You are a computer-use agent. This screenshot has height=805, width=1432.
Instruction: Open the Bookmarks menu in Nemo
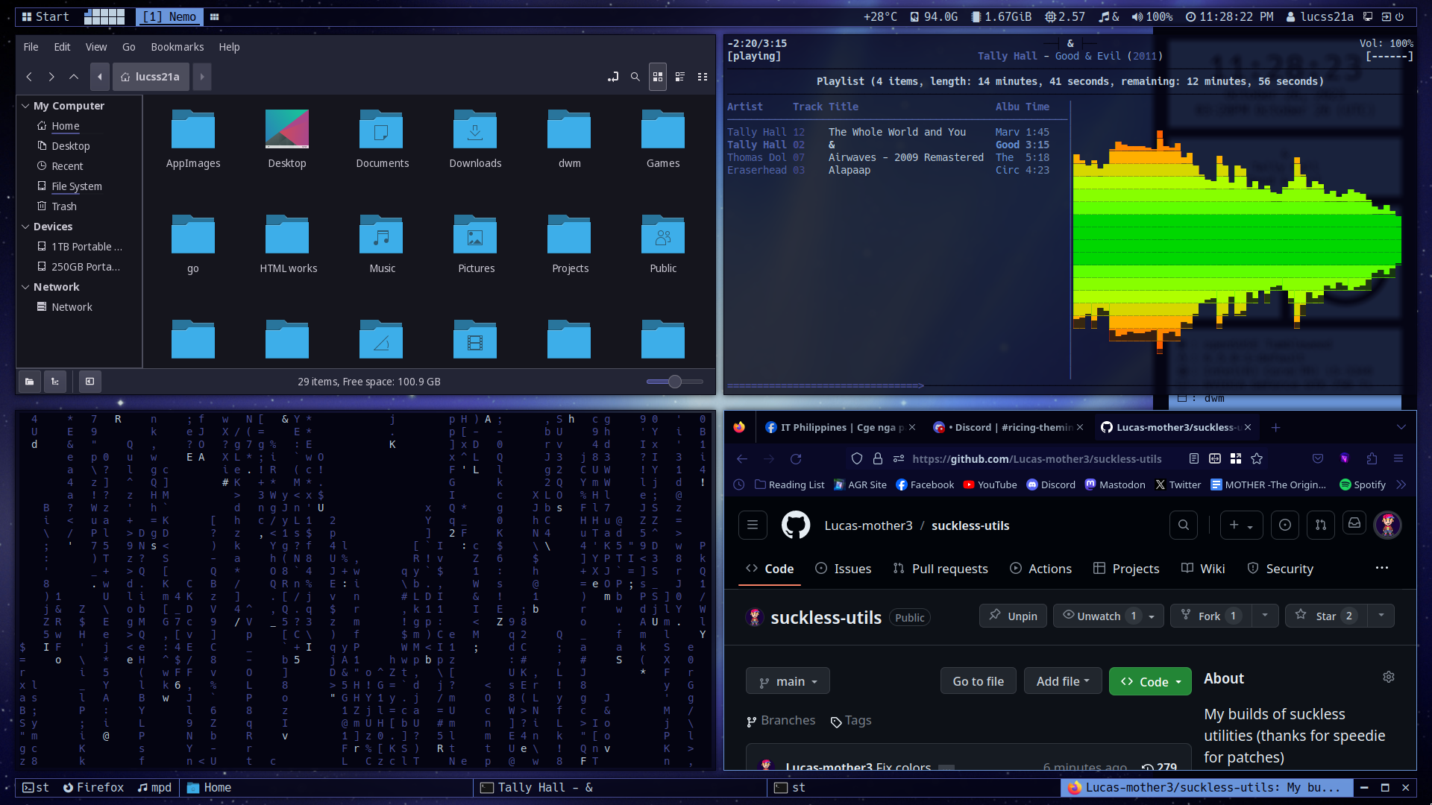coord(176,45)
